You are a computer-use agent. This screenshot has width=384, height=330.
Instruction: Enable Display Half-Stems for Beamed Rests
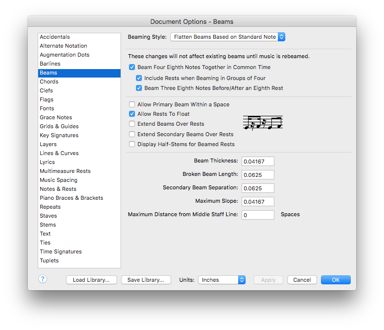132,144
